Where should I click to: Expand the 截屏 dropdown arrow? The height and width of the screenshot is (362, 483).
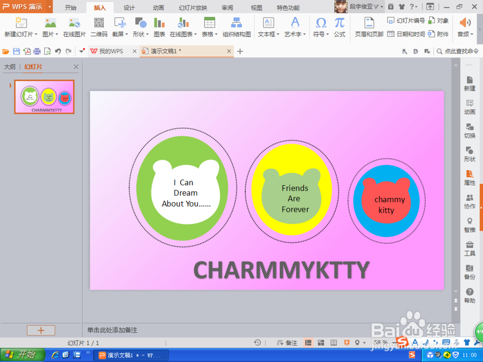click(x=127, y=34)
